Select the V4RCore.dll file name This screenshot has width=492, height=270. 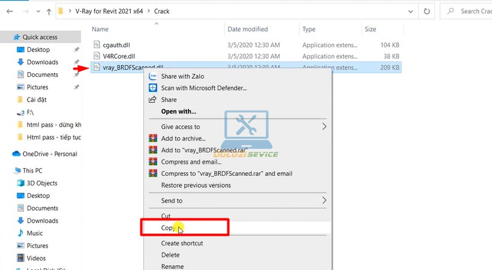pyautogui.click(x=119, y=56)
